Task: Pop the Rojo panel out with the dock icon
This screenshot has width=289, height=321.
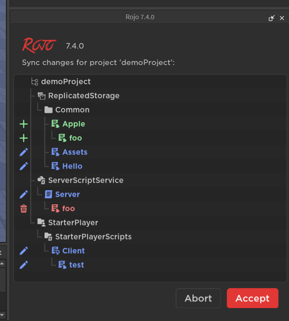Action: (271, 18)
